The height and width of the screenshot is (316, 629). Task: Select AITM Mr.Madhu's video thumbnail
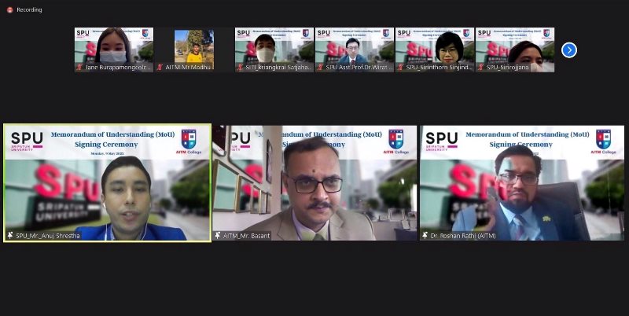pyautogui.click(x=194, y=50)
